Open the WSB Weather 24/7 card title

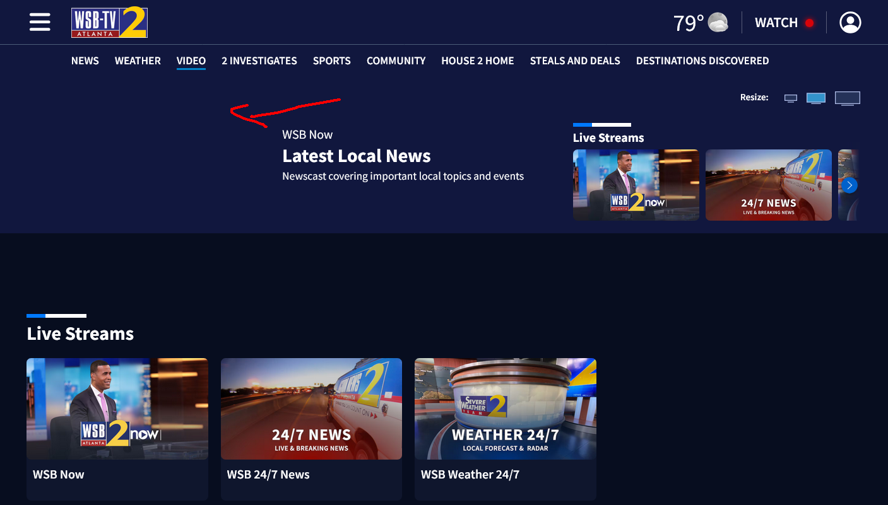click(470, 475)
